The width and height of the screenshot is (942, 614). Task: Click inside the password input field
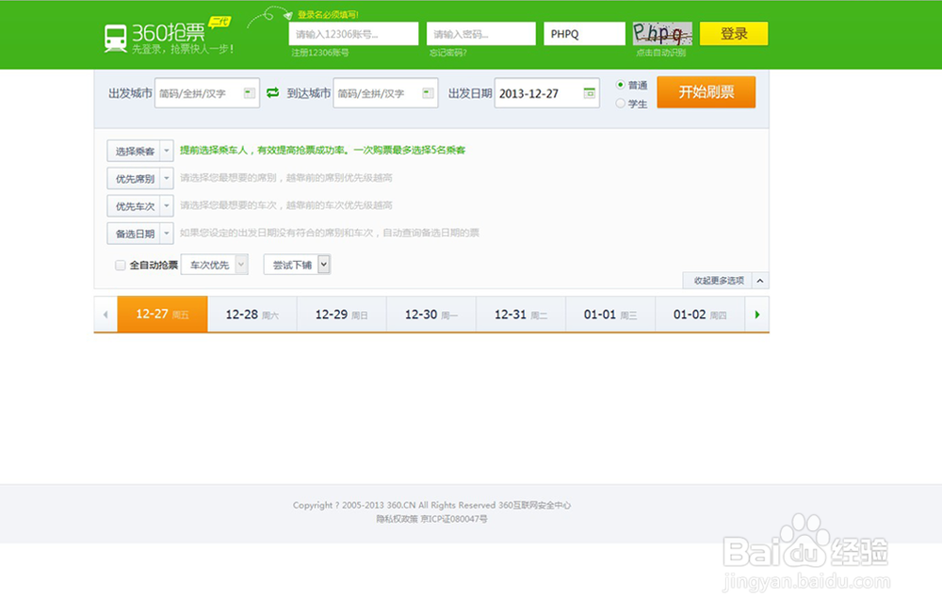tap(480, 32)
